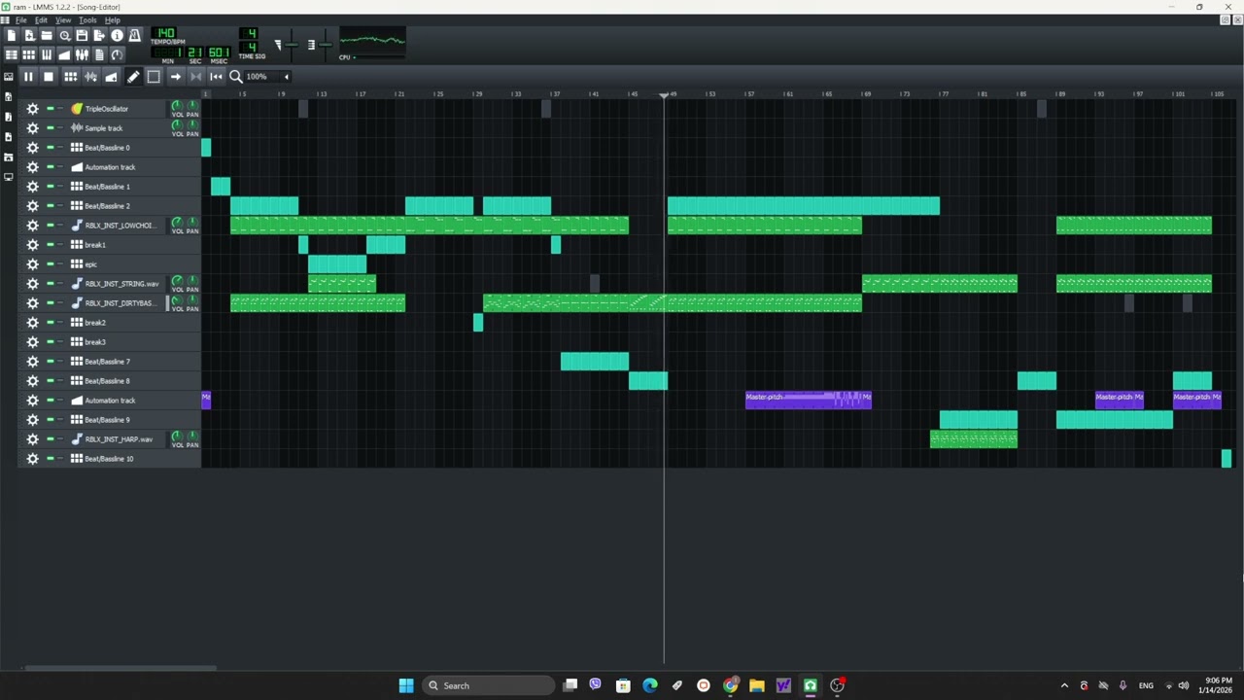Click the first Master-pitch automation clip
Screen dimensions: 1244x700
(x=809, y=400)
